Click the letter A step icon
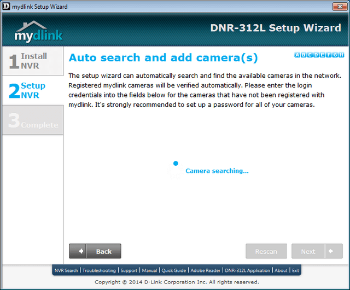Image resolution: width=350 pixels, height=290 pixels. pyautogui.click(x=297, y=55)
